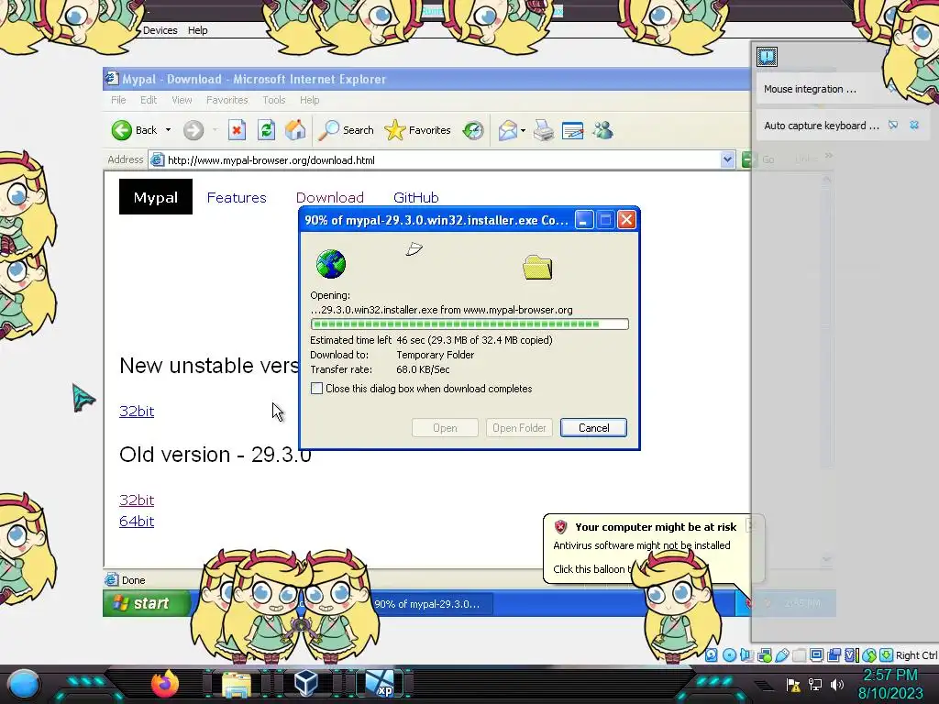Viewport: 939px width, 704px height.
Task: Open IE View menu
Action: click(x=182, y=100)
